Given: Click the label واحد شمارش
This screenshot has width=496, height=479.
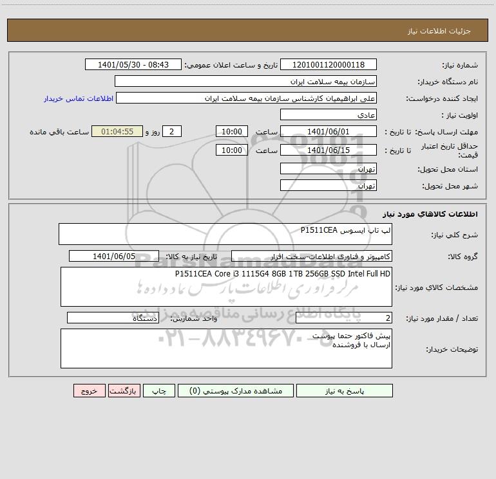Looking at the screenshot, I should [194, 319].
